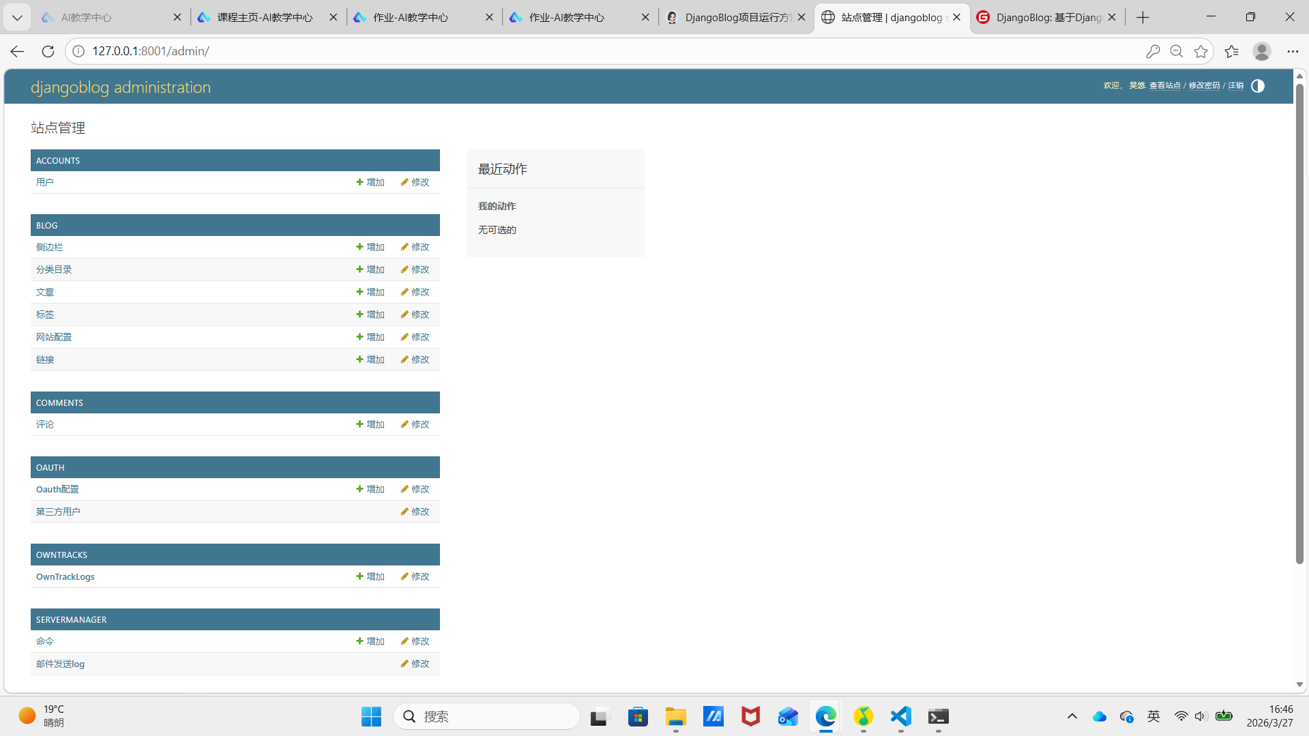1309x736 pixels.
Task: Open Visual Studio Code from the taskbar
Action: (901, 717)
